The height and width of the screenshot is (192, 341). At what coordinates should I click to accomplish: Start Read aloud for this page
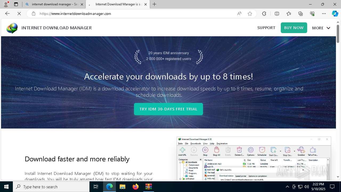[x=239, y=14]
